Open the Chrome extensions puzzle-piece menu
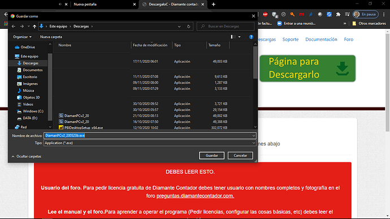This screenshot has width=390, height=219. coord(338,14)
